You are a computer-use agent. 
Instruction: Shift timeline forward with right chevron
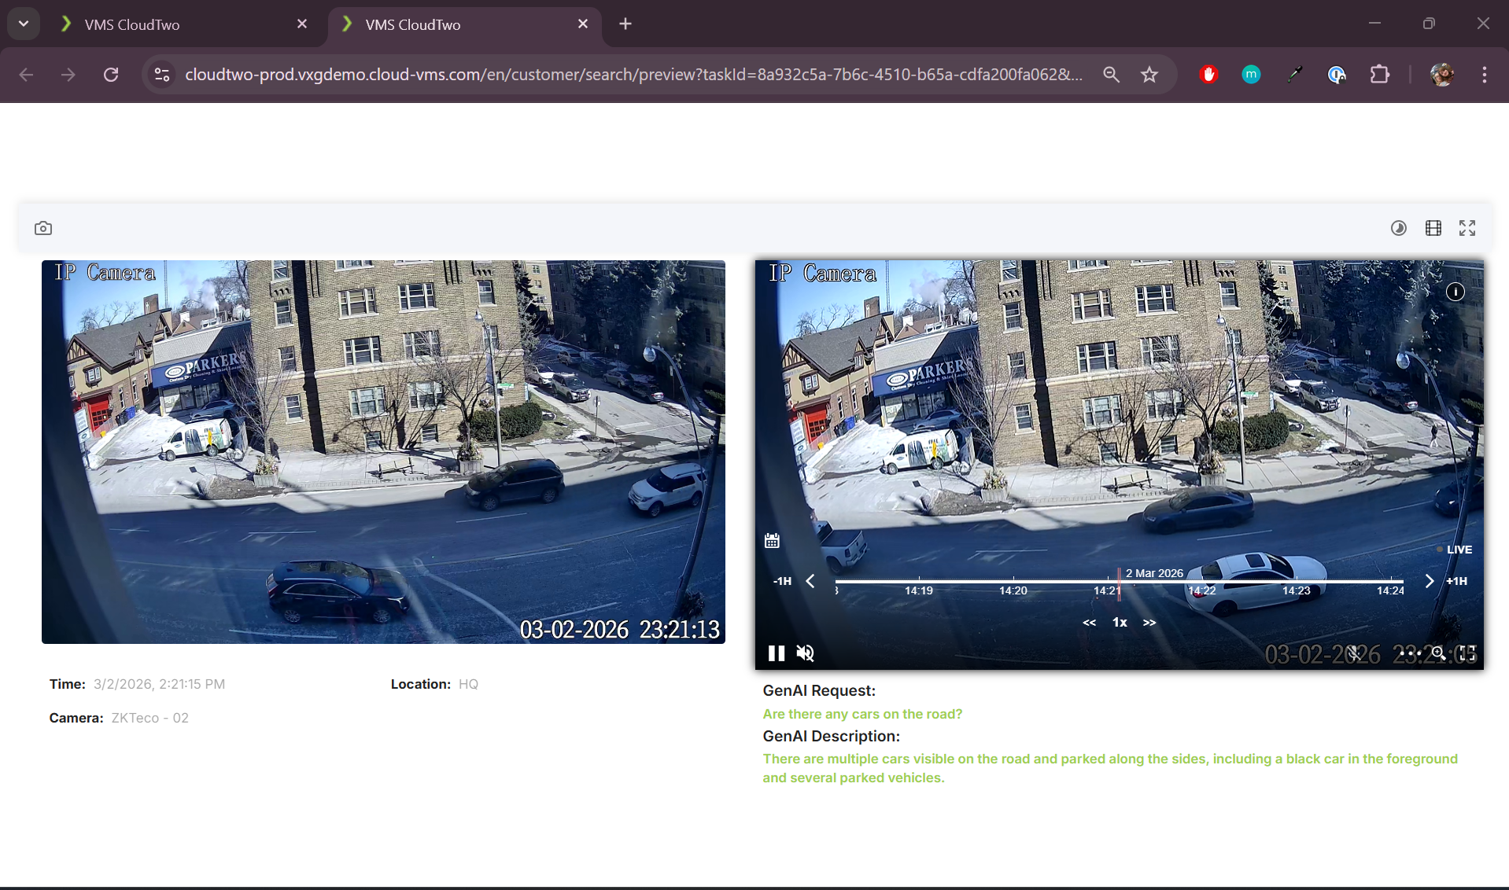click(1429, 581)
